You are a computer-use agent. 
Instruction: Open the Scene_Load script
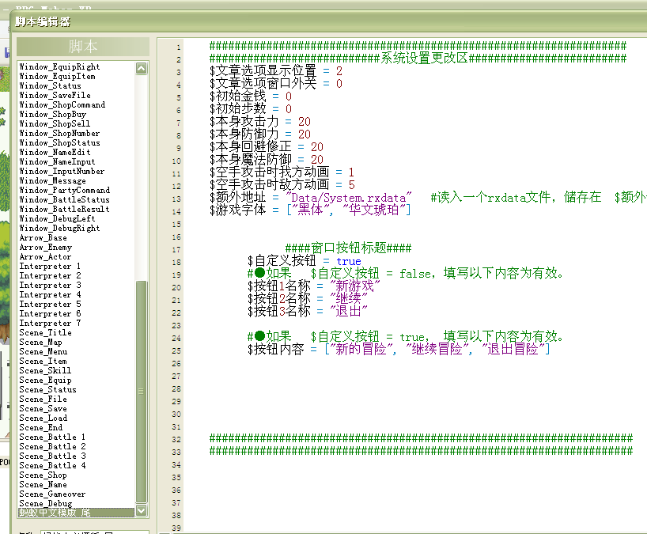click(x=43, y=418)
